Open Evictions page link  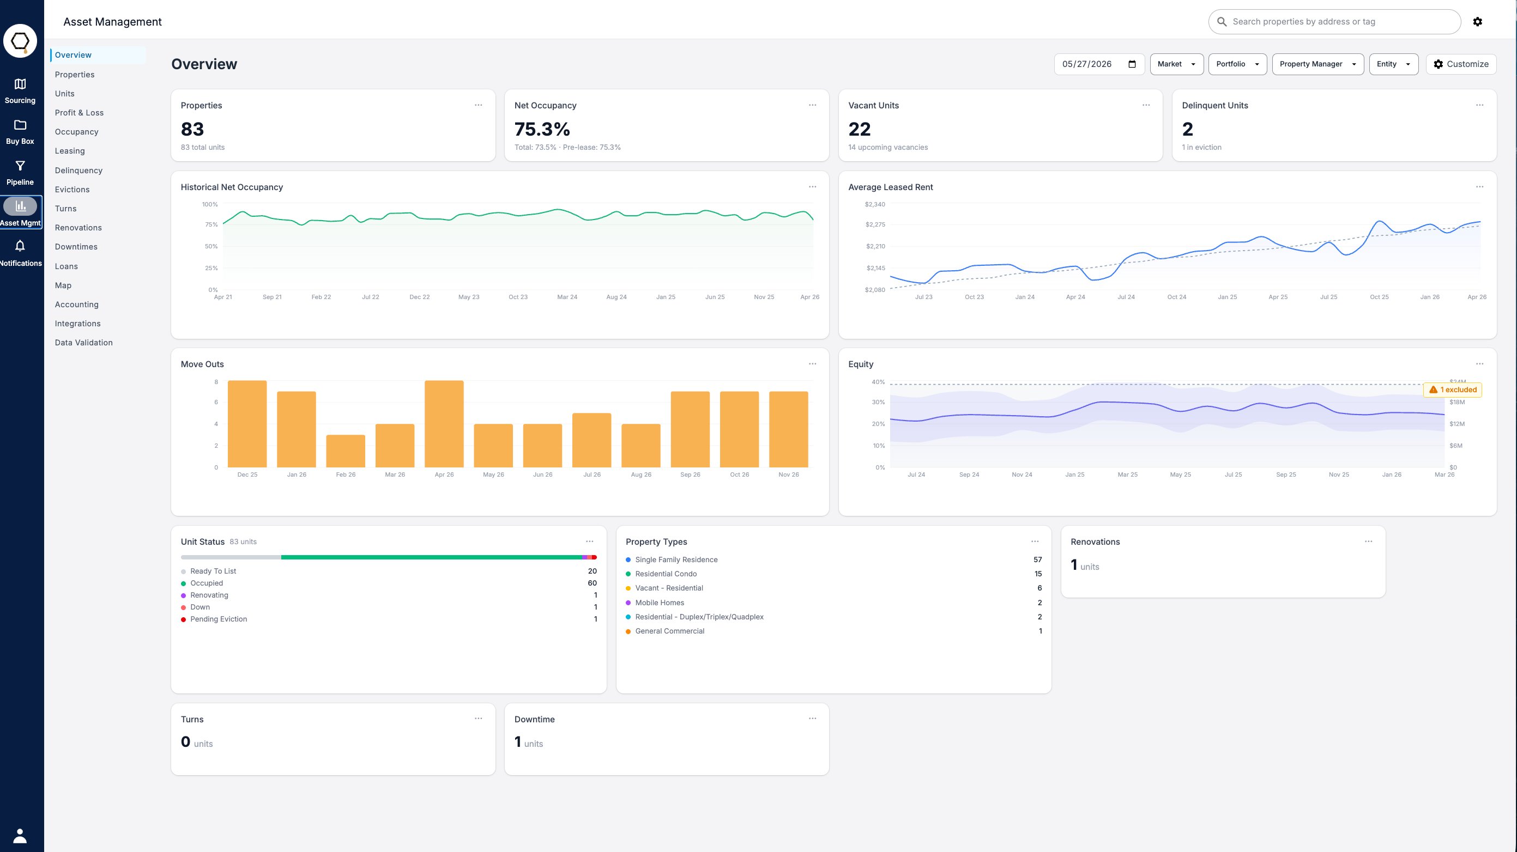coord(72,190)
